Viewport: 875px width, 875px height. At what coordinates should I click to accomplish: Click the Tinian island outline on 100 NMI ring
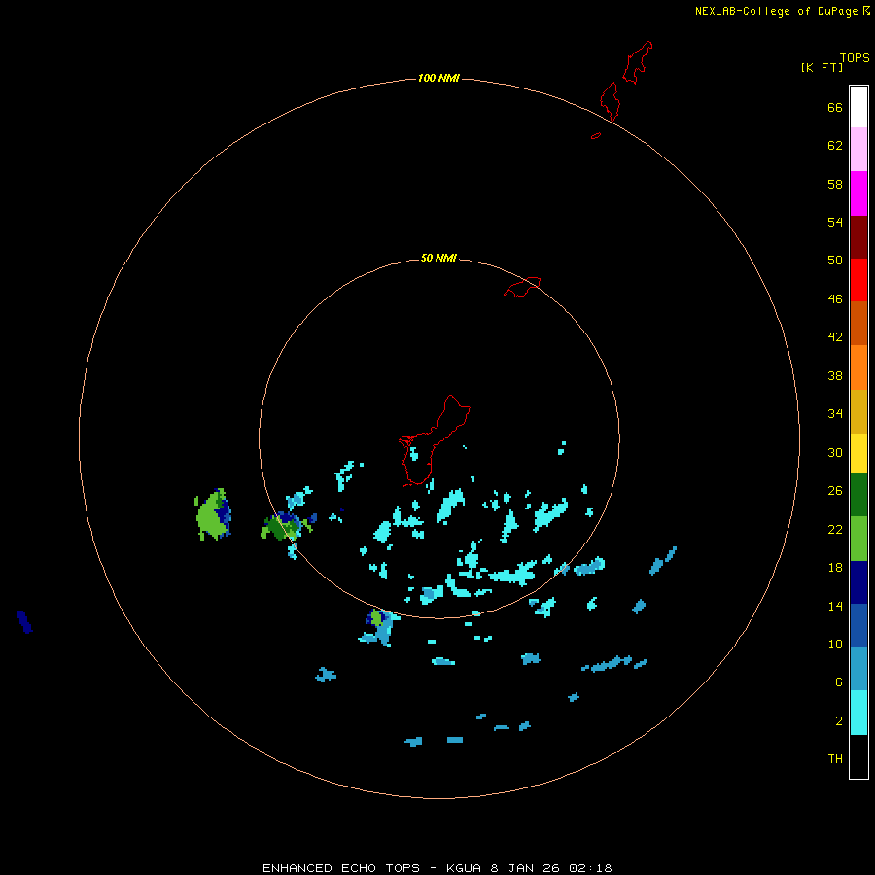[611, 101]
